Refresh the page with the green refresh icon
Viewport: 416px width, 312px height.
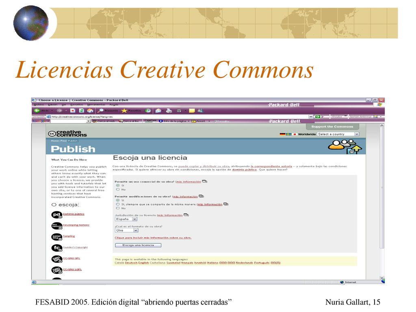[81, 110]
